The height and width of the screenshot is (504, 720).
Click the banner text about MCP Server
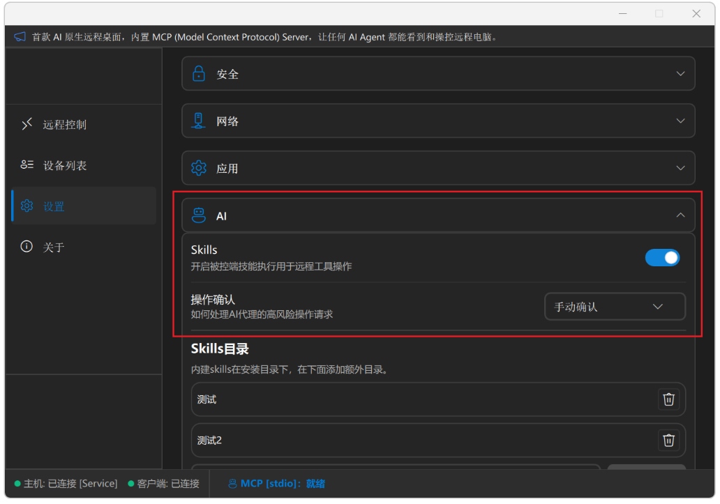[264, 37]
